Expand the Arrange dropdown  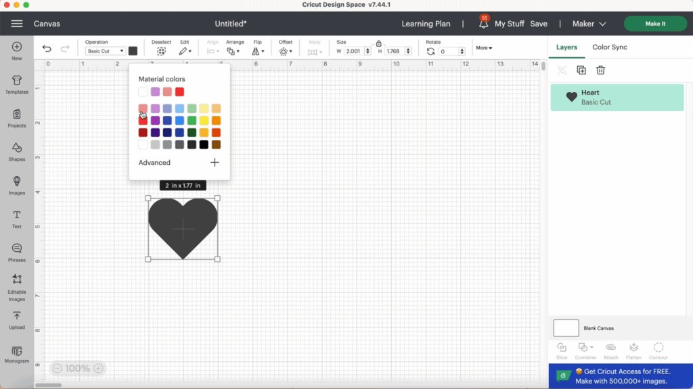pyautogui.click(x=233, y=51)
